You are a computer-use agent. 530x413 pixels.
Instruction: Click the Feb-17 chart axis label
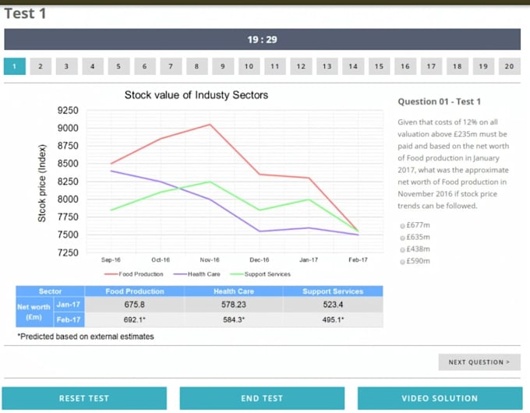(358, 260)
